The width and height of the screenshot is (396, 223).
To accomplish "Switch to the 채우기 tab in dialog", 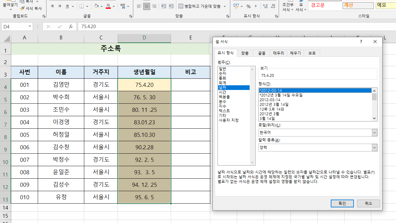I will pos(295,53).
